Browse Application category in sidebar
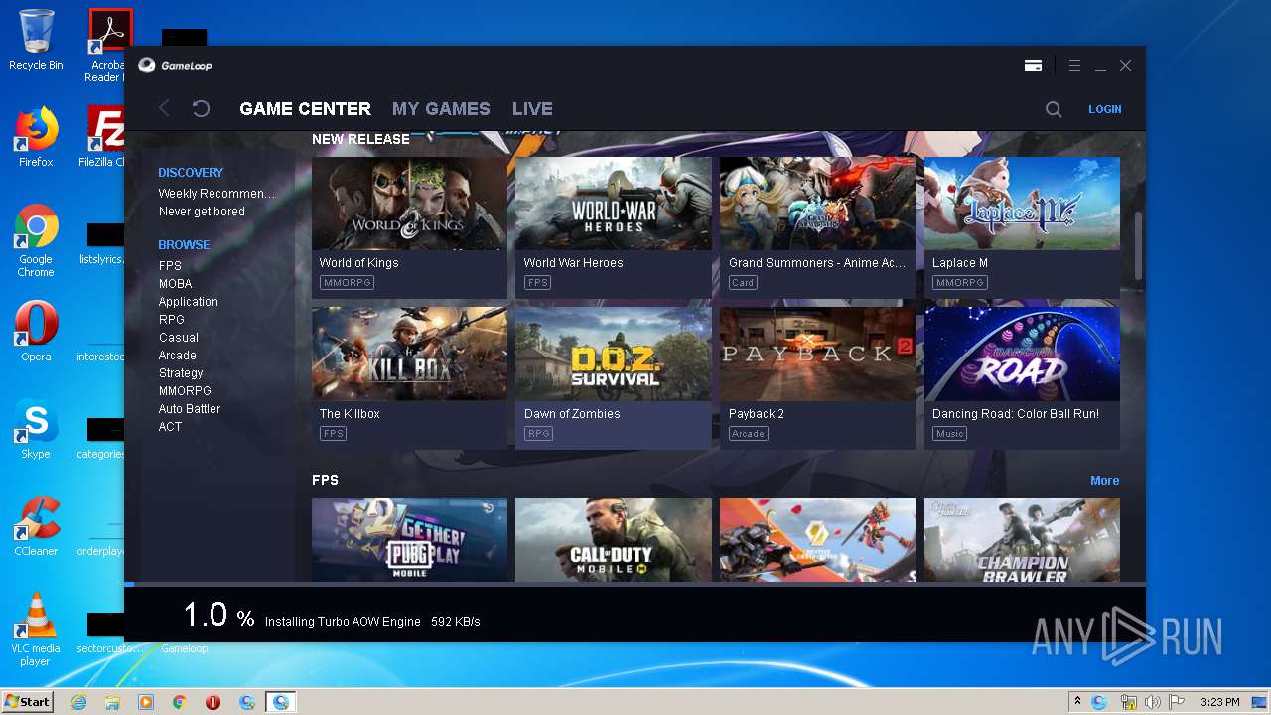This screenshot has height=715, width=1271. [x=188, y=302]
